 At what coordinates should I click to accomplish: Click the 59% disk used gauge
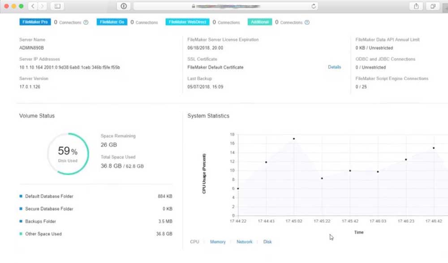(68, 154)
